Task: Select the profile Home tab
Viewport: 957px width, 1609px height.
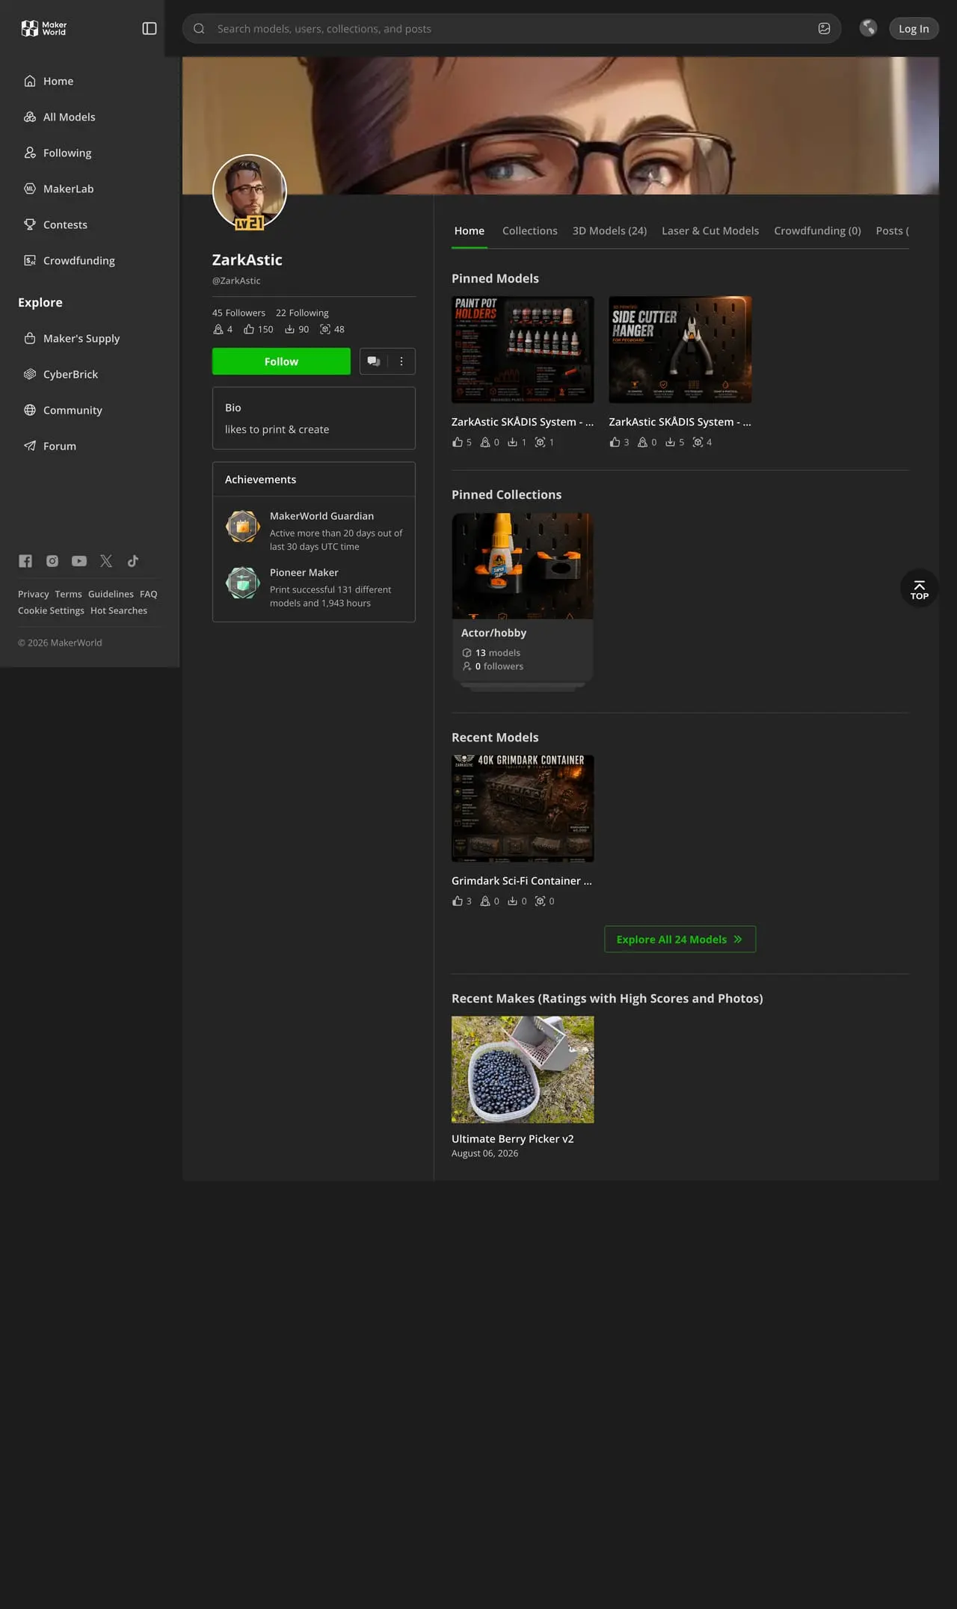Action: 470,230
